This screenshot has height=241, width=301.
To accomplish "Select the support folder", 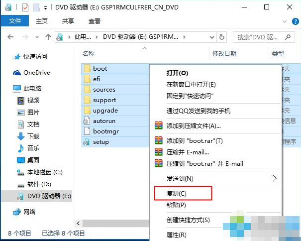I will coord(104,100).
